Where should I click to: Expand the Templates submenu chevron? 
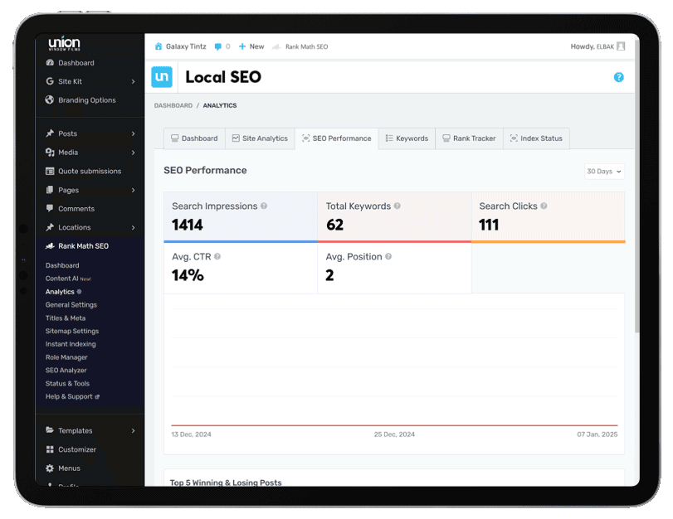tap(133, 430)
